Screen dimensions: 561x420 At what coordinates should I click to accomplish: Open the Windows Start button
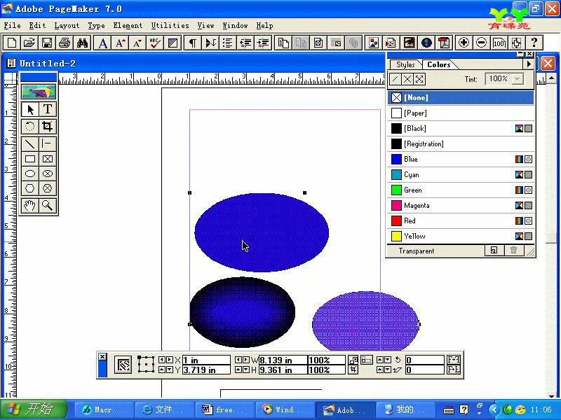(x=34, y=409)
